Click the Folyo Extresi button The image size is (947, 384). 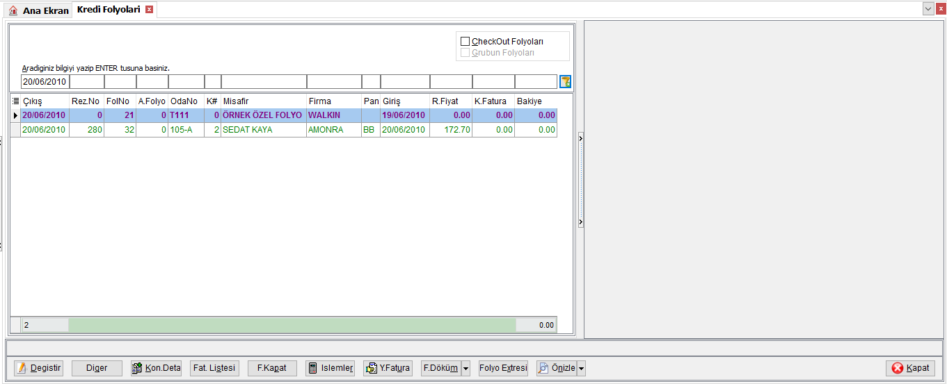coord(503,369)
